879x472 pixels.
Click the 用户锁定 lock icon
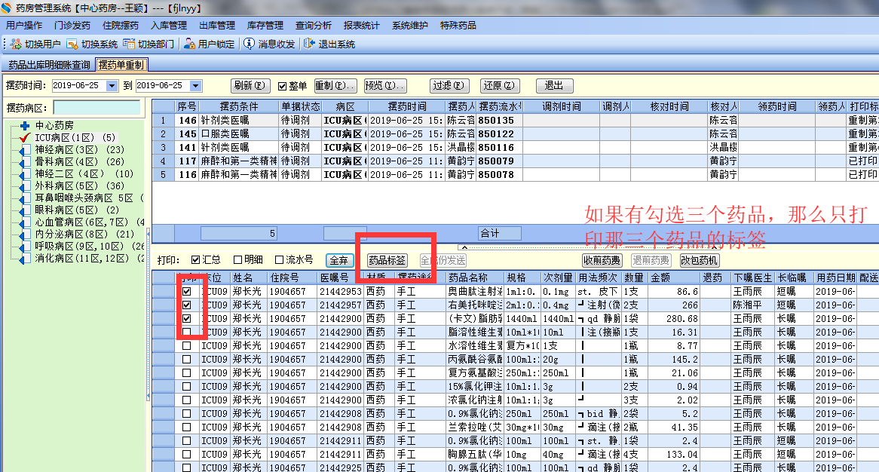(189, 44)
